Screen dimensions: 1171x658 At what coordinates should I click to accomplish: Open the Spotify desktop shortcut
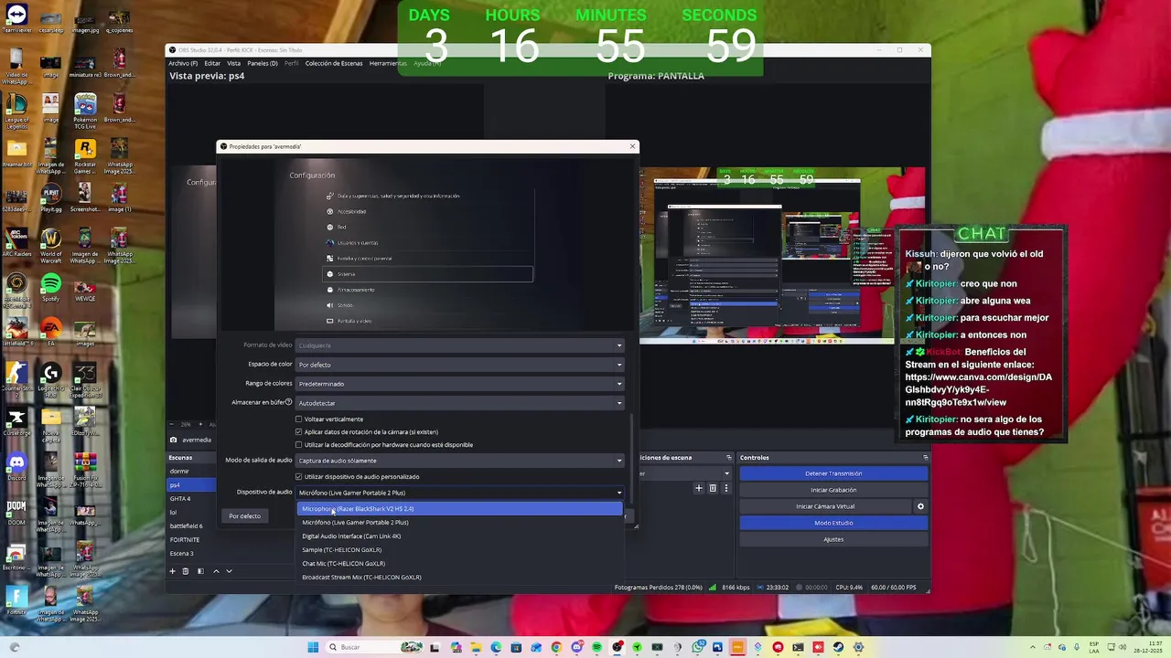coord(50,288)
